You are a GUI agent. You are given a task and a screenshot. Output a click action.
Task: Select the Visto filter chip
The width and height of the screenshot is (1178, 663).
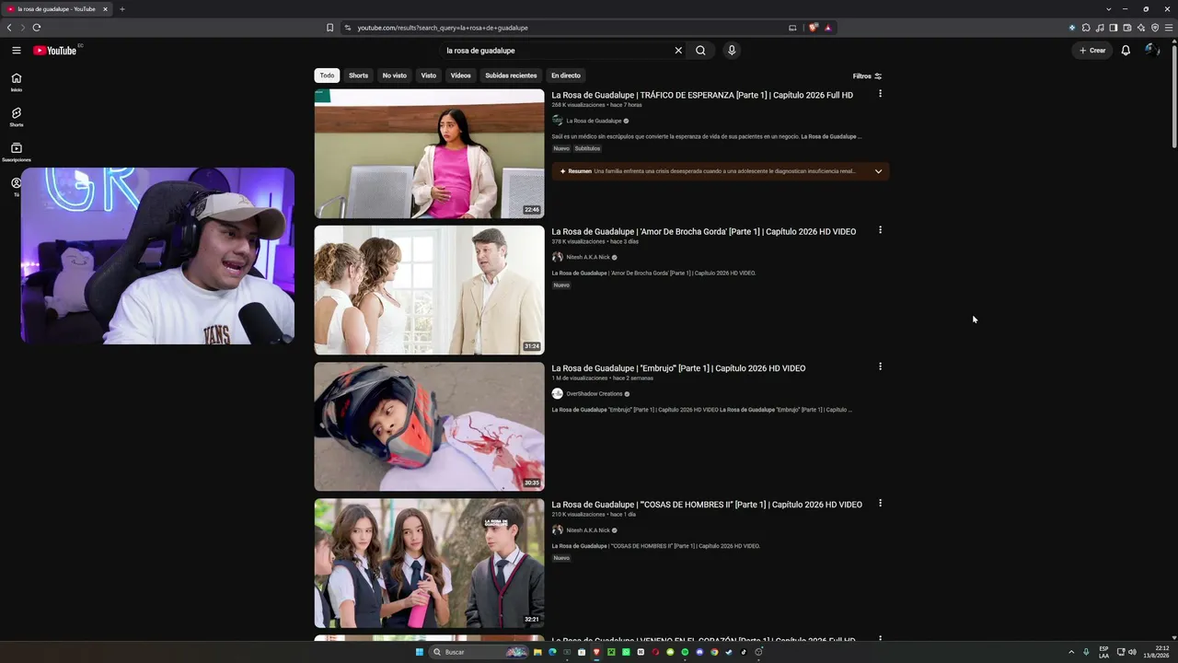[429, 76]
